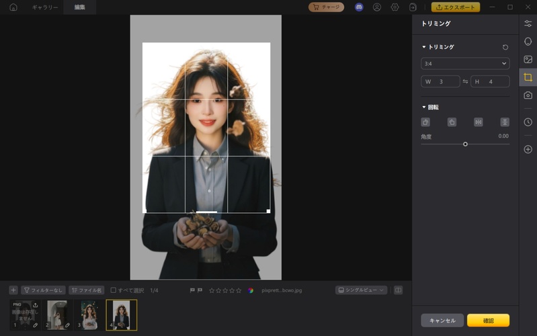The image size is (537, 336).
Task: Open the フィルターなし filter dropdown
Action: pos(43,290)
